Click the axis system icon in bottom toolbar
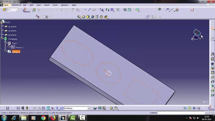 click(39, 108)
